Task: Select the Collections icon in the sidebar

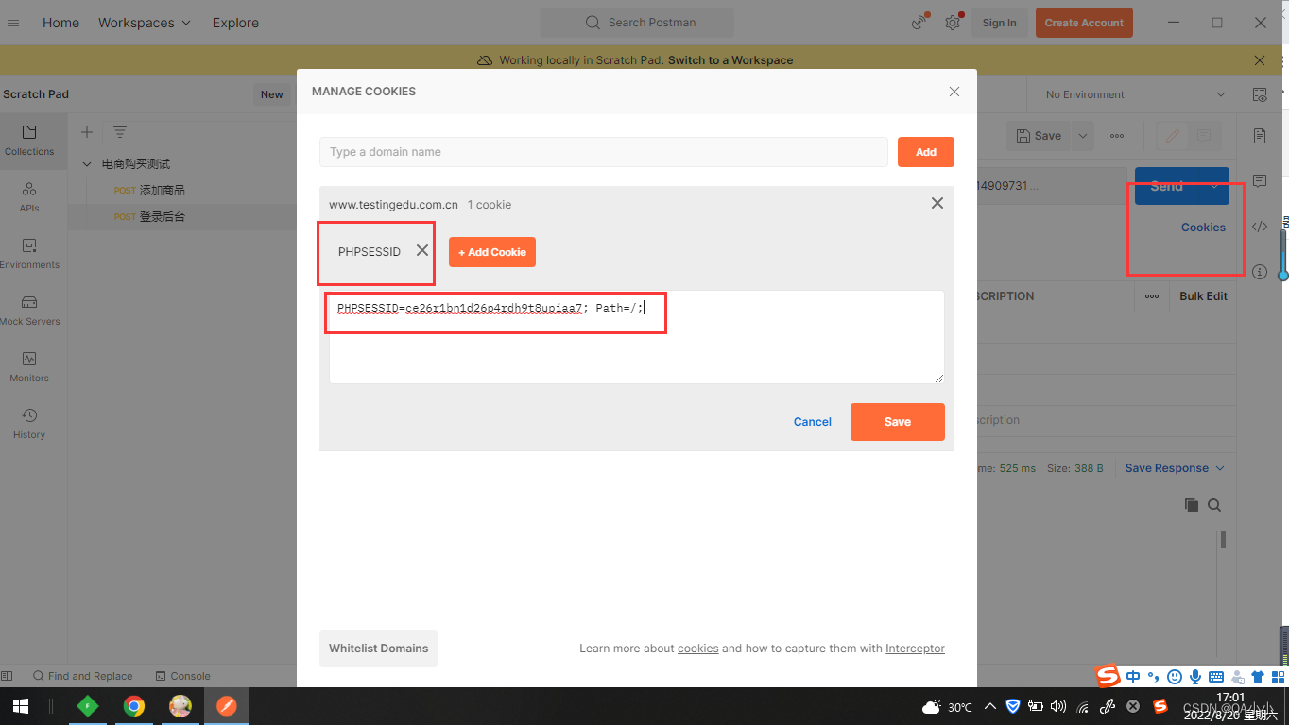Action: 28,140
